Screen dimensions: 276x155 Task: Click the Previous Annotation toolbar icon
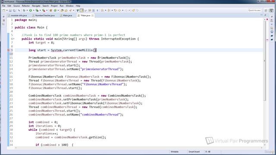[109, 10]
